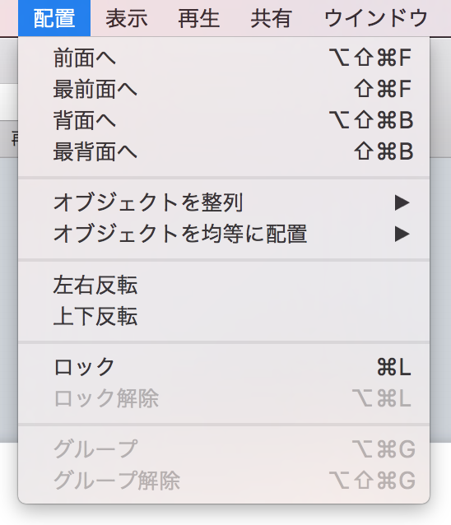Open the 共有 menu
This screenshot has width=451, height=525.
272,18
